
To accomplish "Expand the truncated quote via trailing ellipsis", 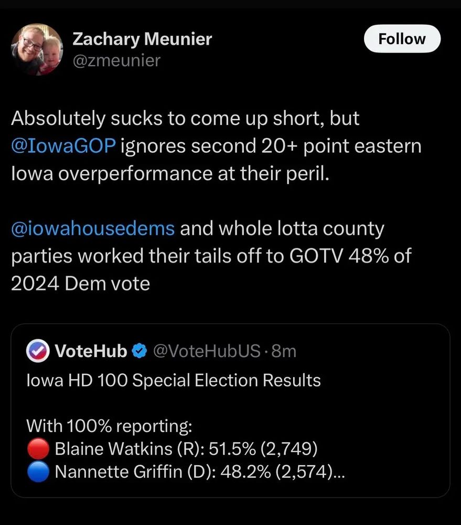I will pyautogui.click(x=339, y=473).
